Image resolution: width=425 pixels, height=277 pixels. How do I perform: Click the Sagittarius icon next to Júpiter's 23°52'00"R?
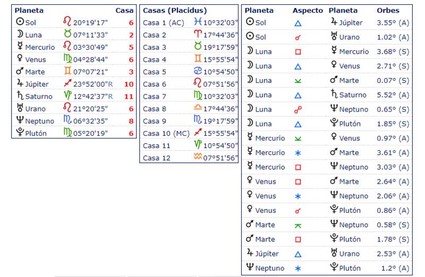click(67, 84)
